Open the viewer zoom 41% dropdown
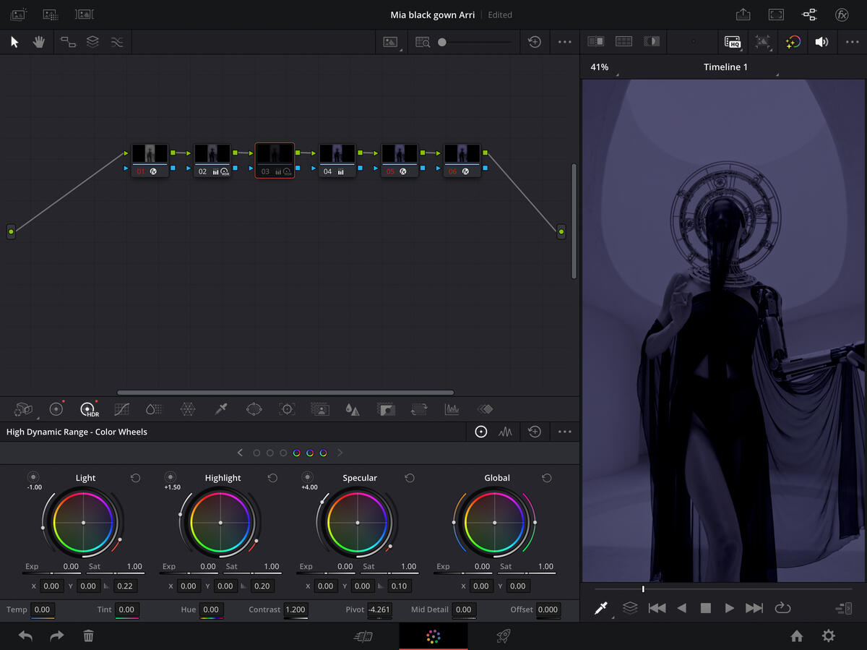Screen dimensions: 867x650 click(x=600, y=67)
